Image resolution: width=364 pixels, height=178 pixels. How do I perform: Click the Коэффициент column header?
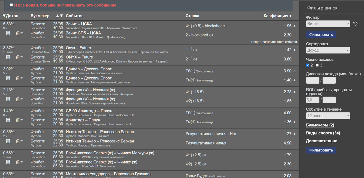click(278, 16)
